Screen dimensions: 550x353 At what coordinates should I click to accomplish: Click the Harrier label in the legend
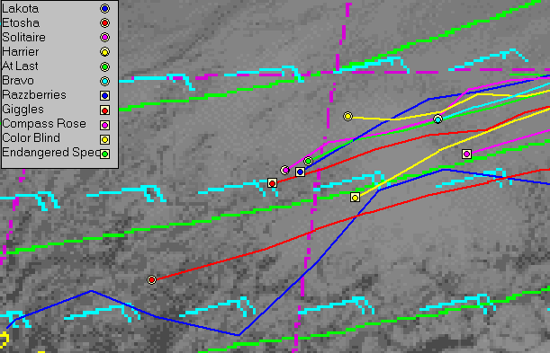21,52
